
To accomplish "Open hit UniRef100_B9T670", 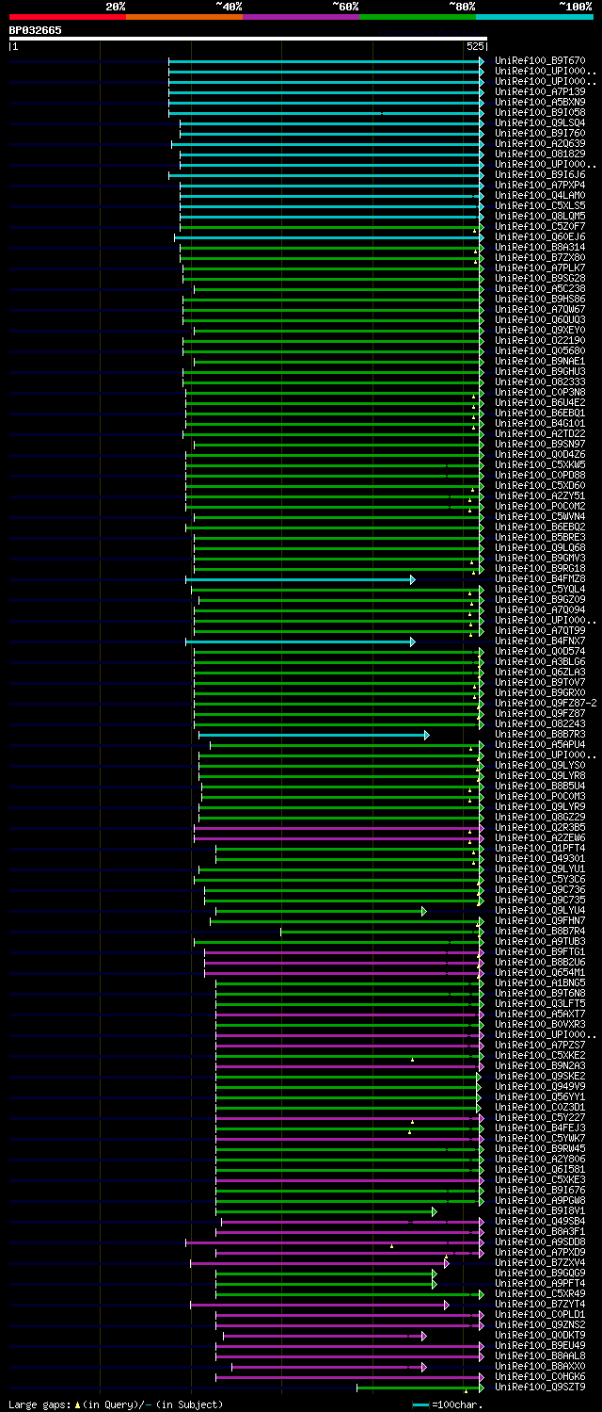I will [541, 61].
